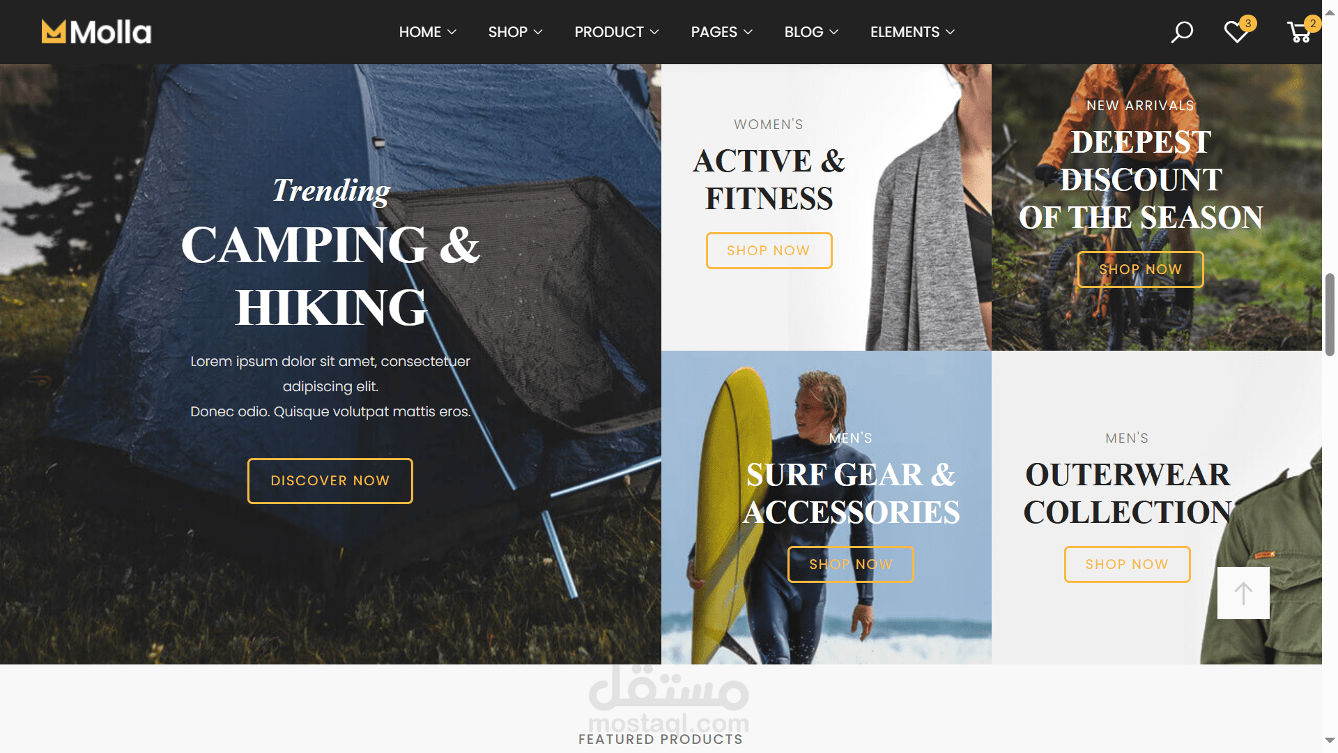Click the Molla logo
Screen dimensions: 1338x753
coord(96,32)
